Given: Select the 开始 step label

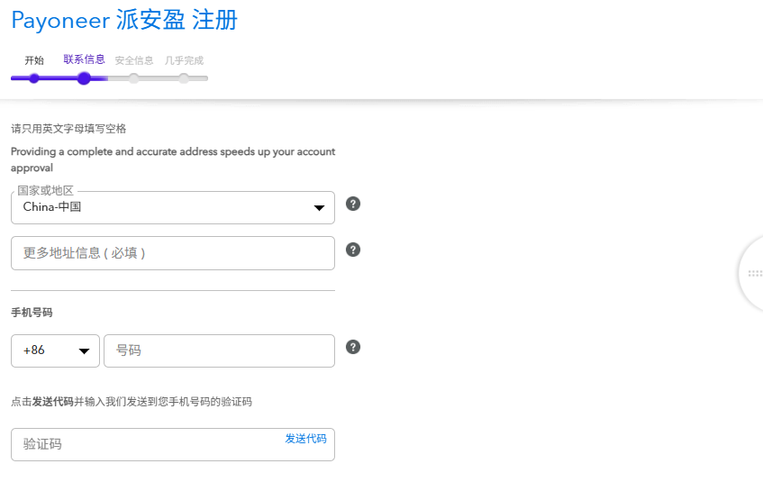Looking at the screenshot, I should (x=34, y=60).
